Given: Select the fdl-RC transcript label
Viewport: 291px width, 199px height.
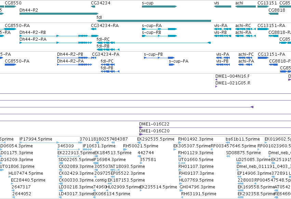Looking at the screenshot, I should (x=103, y=39).
